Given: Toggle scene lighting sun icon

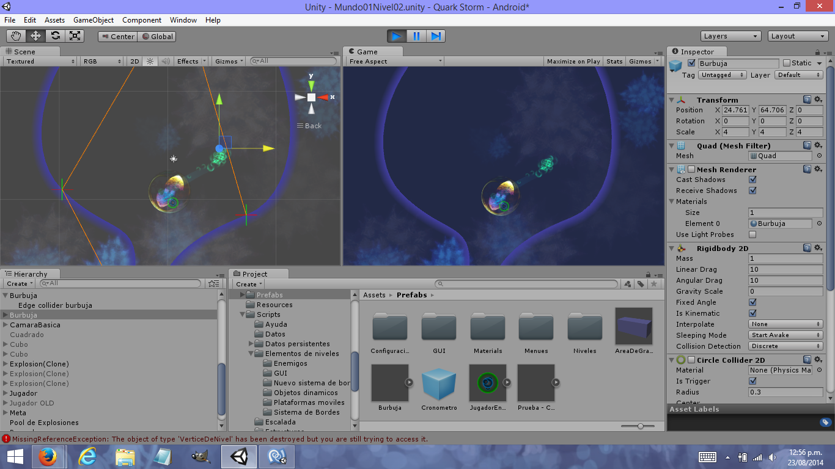Looking at the screenshot, I should click(x=150, y=61).
